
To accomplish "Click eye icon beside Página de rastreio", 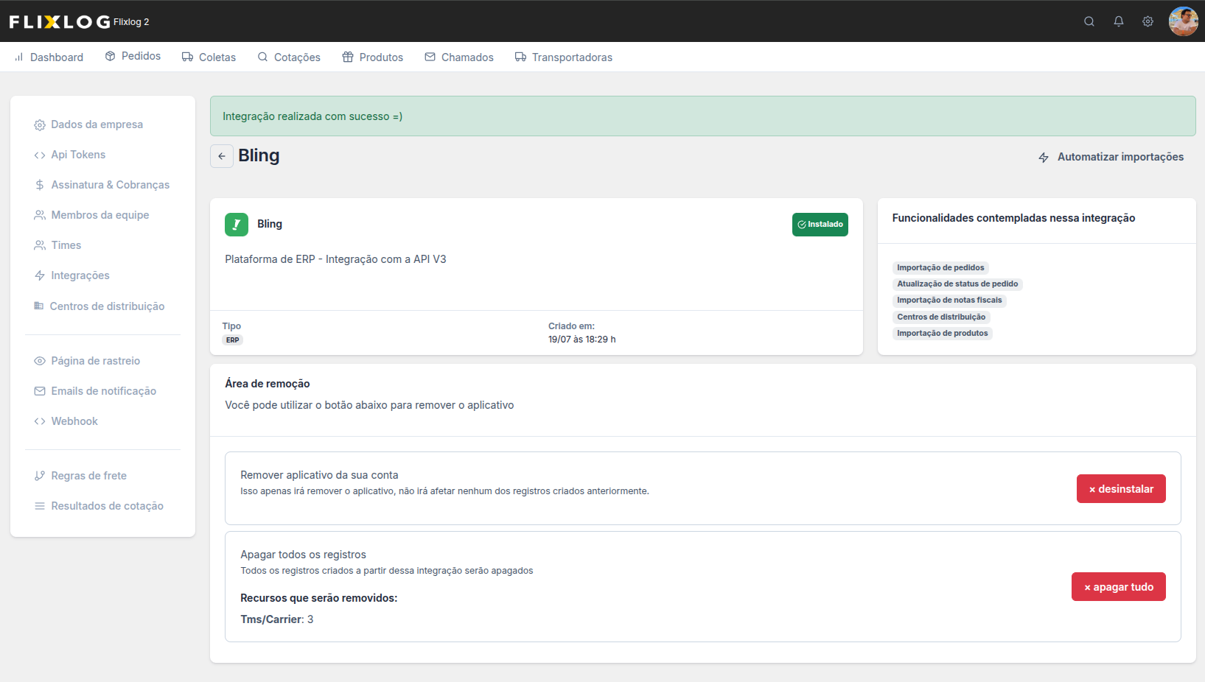I will point(40,361).
